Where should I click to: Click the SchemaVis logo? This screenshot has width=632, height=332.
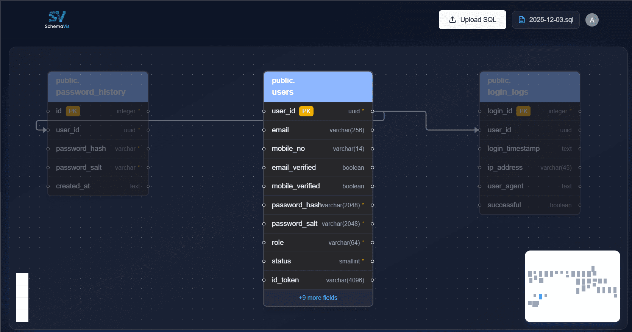(x=57, y=20)
